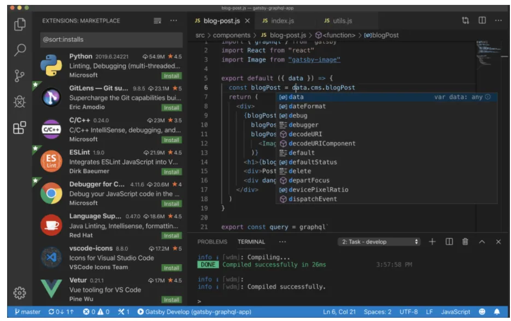
Task: Click <function> breadcrumb segment
Action: pos(336,35)
